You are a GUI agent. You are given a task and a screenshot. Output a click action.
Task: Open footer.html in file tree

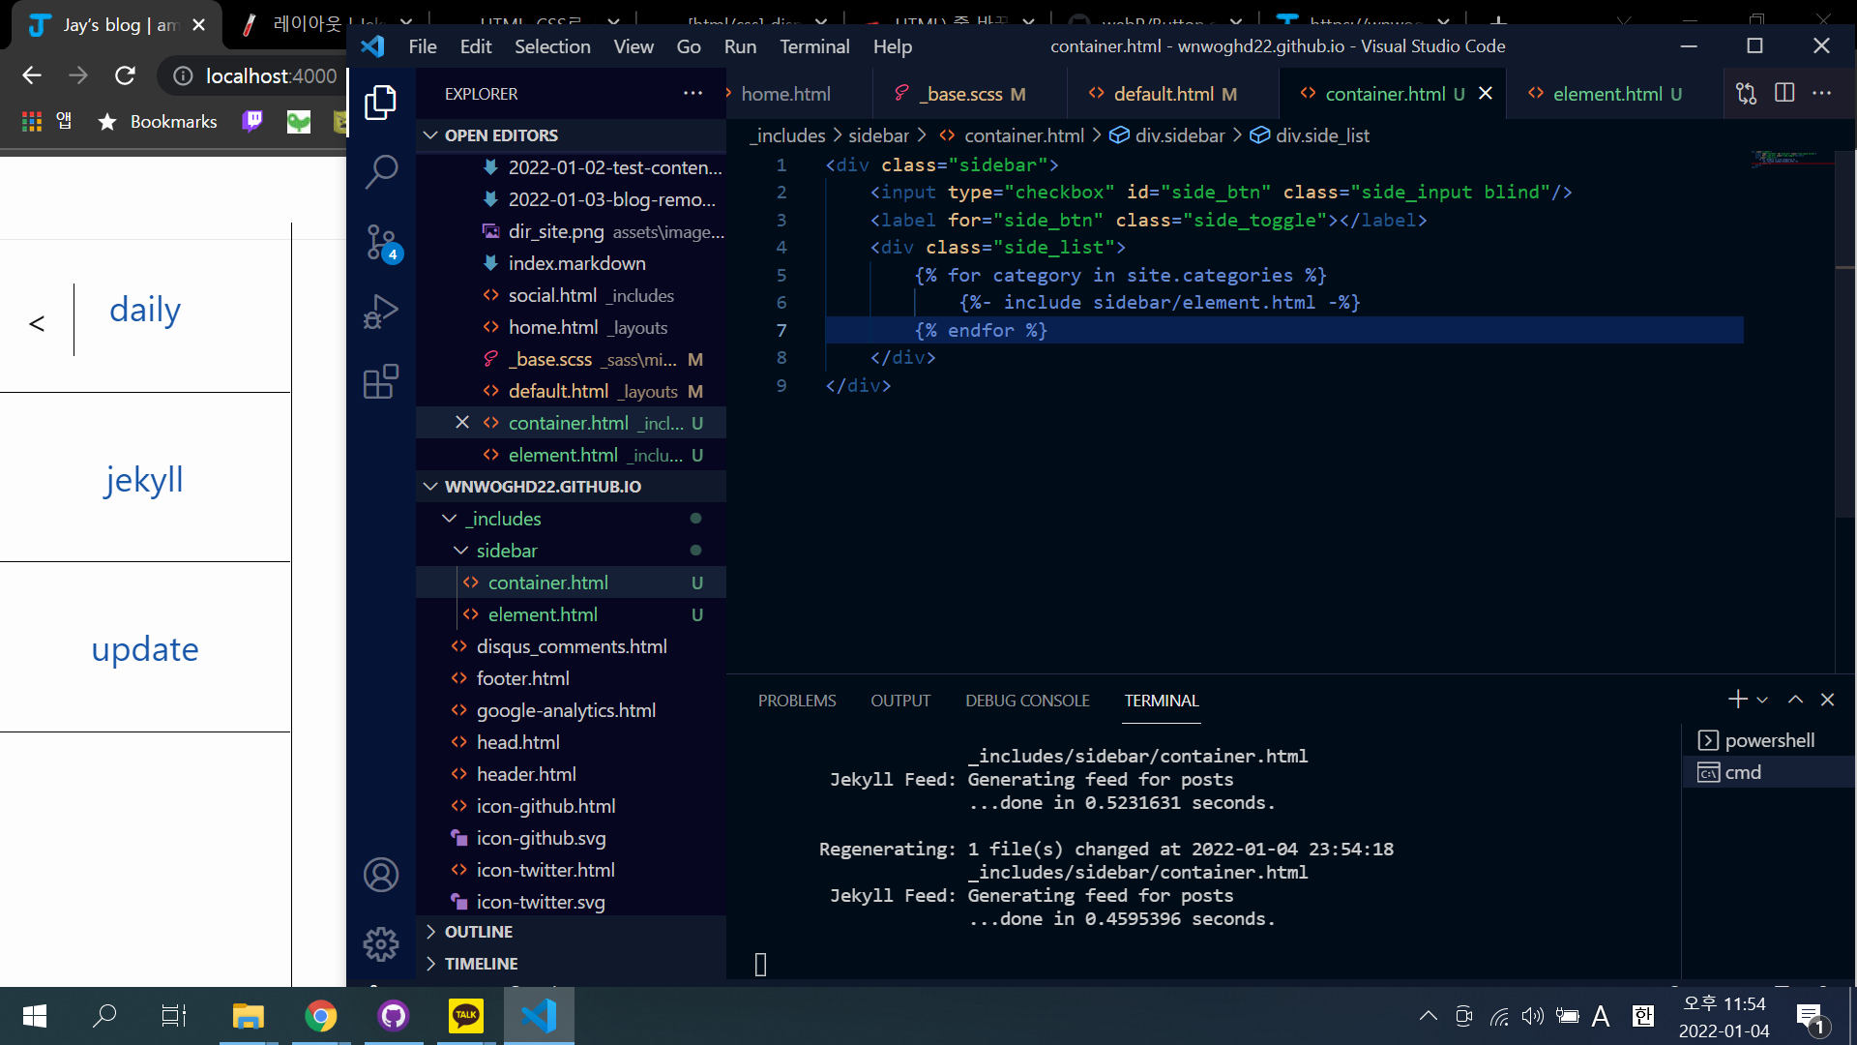tap(571, 678)
